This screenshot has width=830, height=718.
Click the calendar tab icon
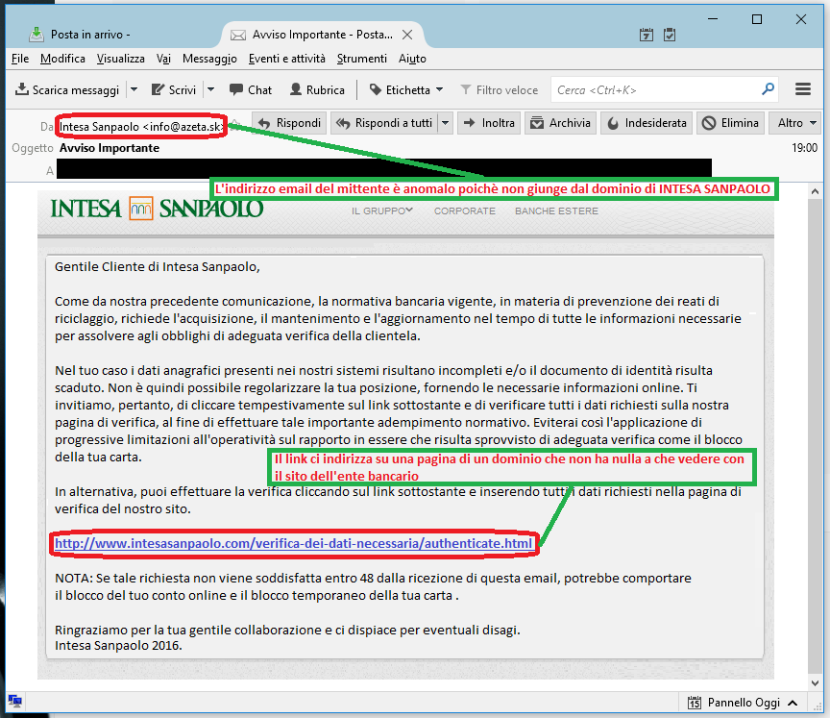click(647, 35)
